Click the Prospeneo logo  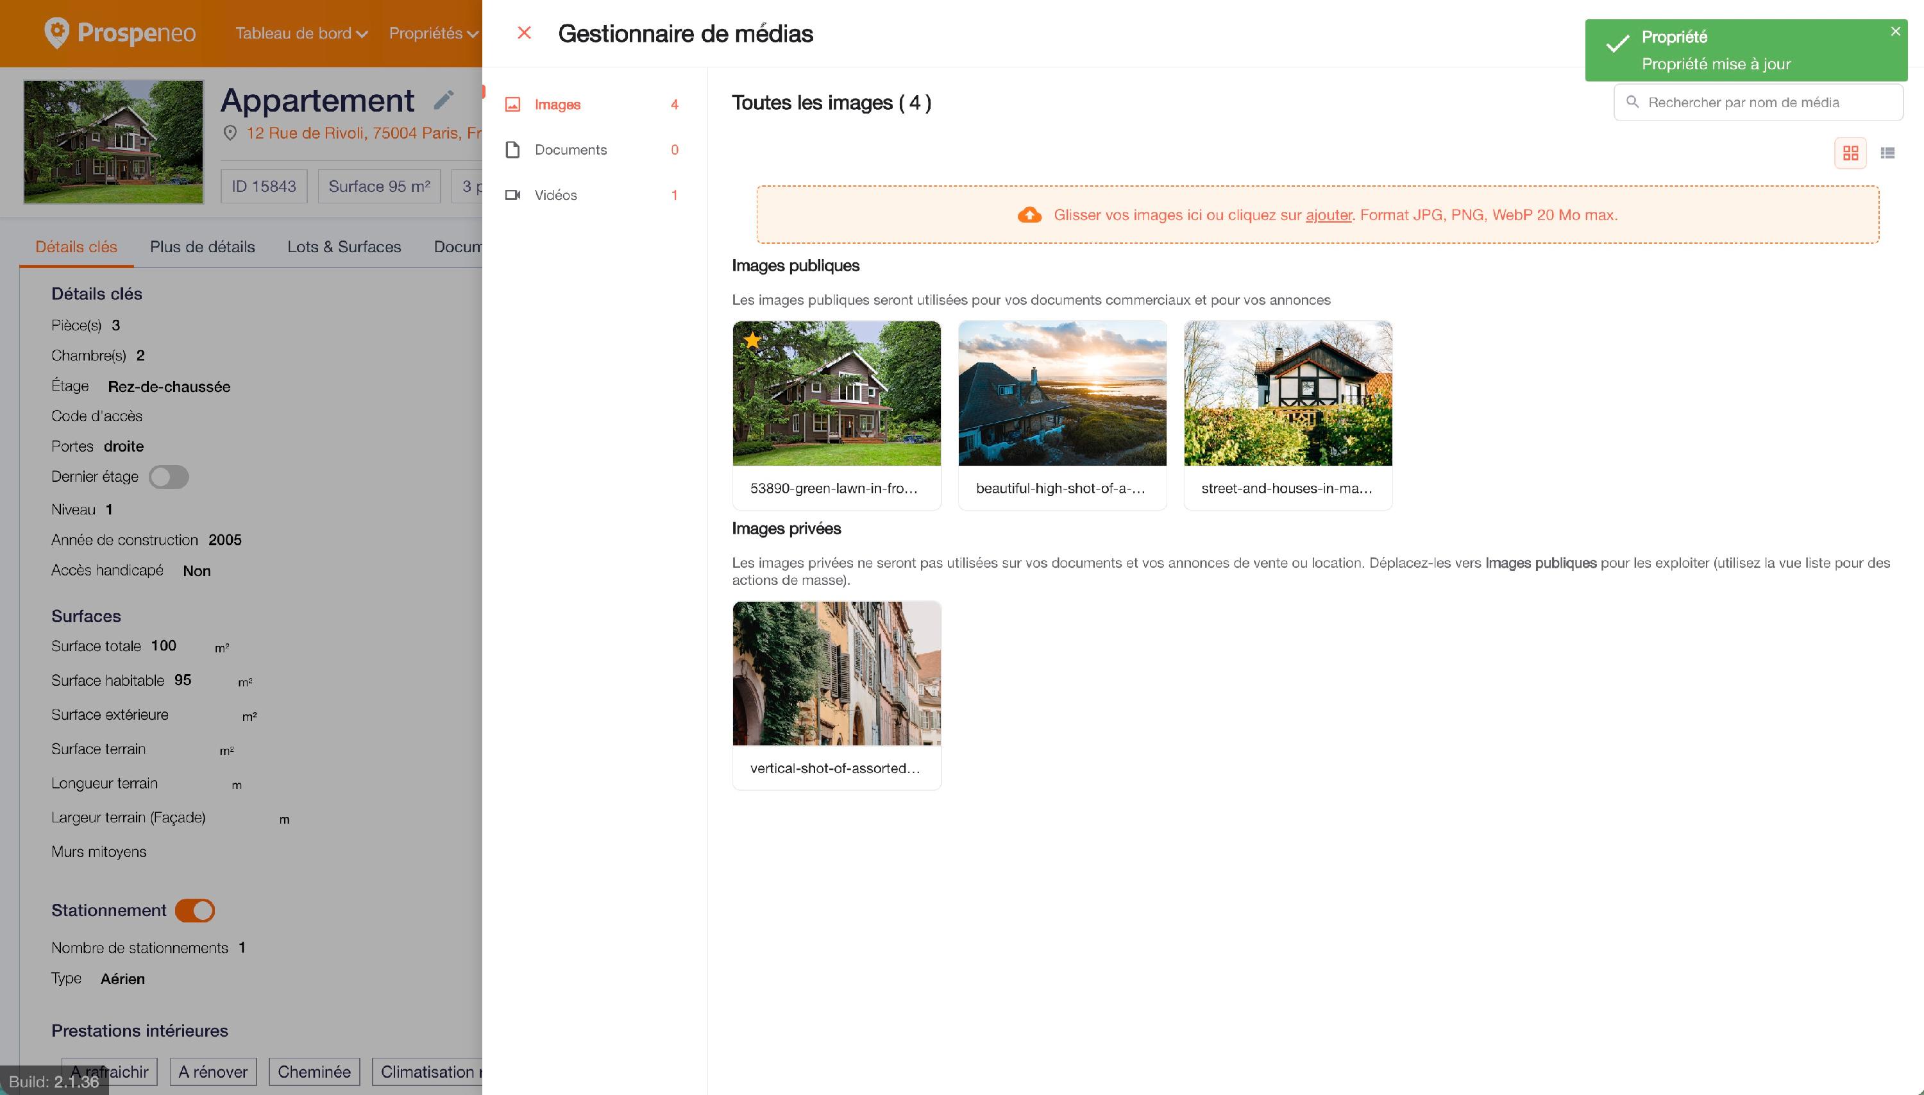[x=121, y=33]
